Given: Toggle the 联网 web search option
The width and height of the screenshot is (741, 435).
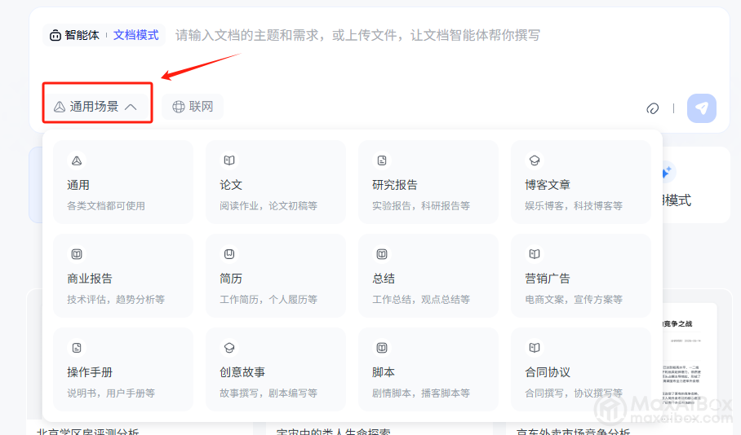Looking at the screenshot, I should (193, 107).
